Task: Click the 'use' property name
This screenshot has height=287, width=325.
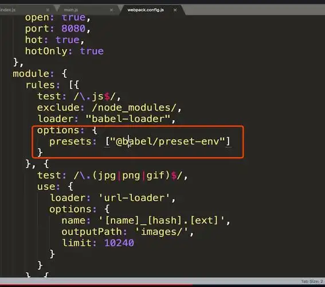Action: point(46,187)
